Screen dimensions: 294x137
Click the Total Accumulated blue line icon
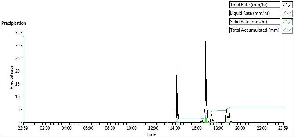pos(287,30)
